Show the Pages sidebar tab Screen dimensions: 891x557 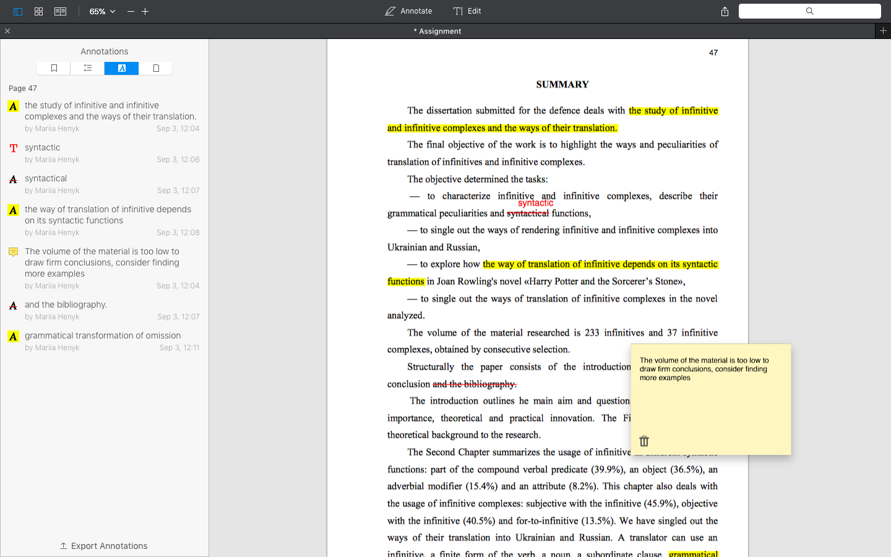(156, 68)
